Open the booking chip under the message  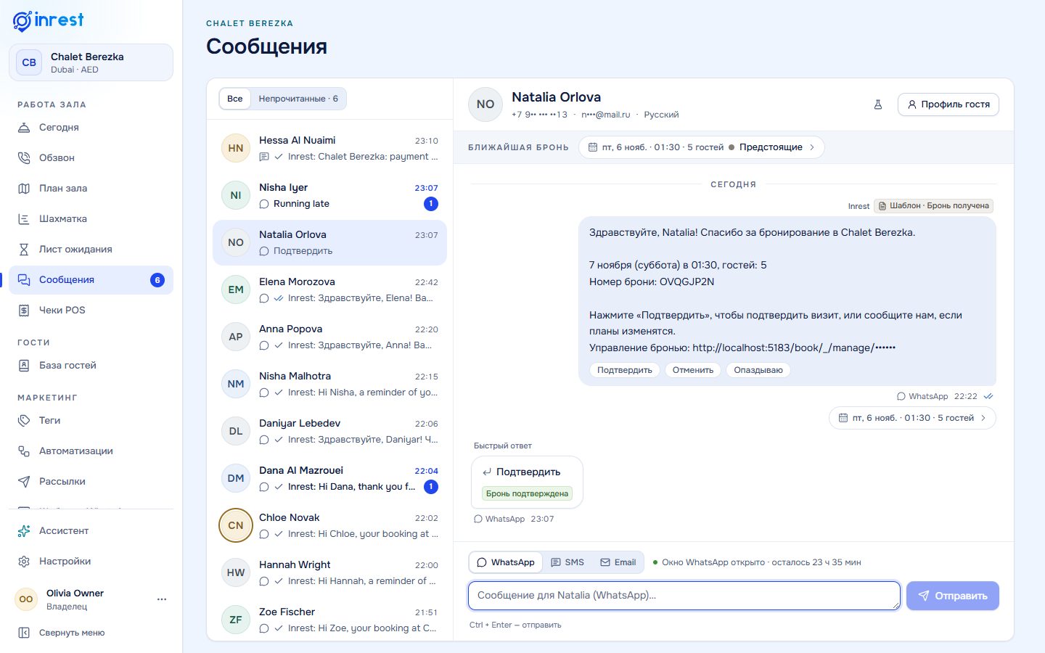[912, 418]
